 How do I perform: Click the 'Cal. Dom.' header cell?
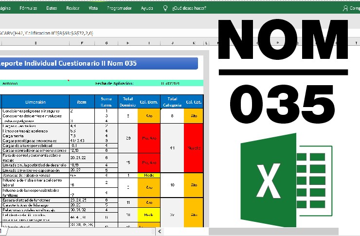149,102
